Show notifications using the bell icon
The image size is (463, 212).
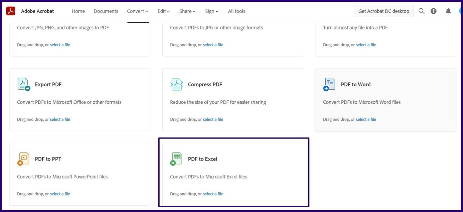[448, 11]
